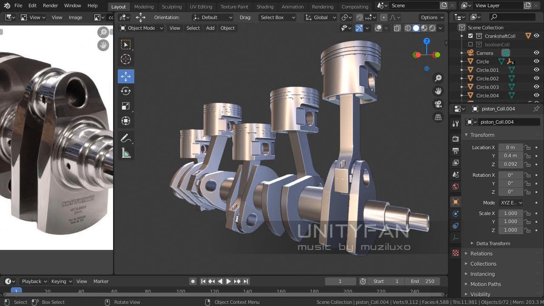Screen dimensions: 544x306
Task: Open the Render menu
Action: (50, 6)
